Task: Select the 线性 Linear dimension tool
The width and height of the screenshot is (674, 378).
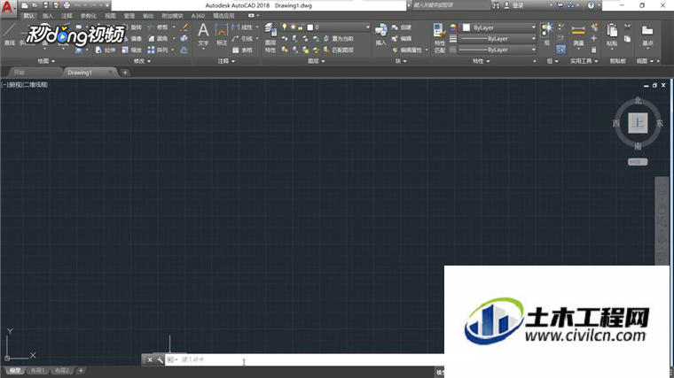Action: coord(242,27)
